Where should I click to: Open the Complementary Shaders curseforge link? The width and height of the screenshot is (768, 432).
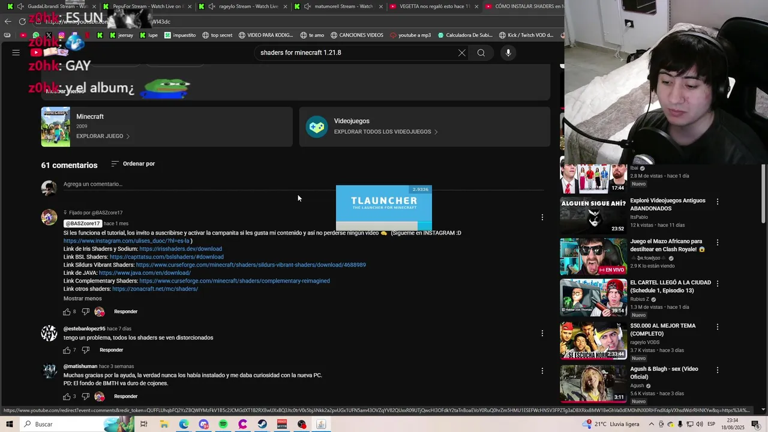coord(235,281)
